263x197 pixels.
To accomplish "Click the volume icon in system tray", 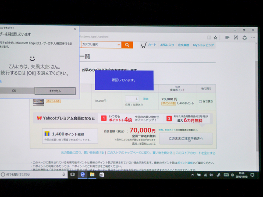I will coord(211,175).
